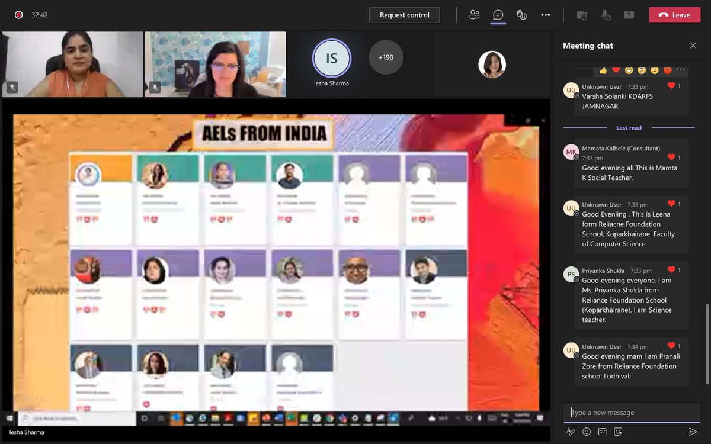Click the red recording indicator
The height and width of the screenshot is (444, 711).
18,15
